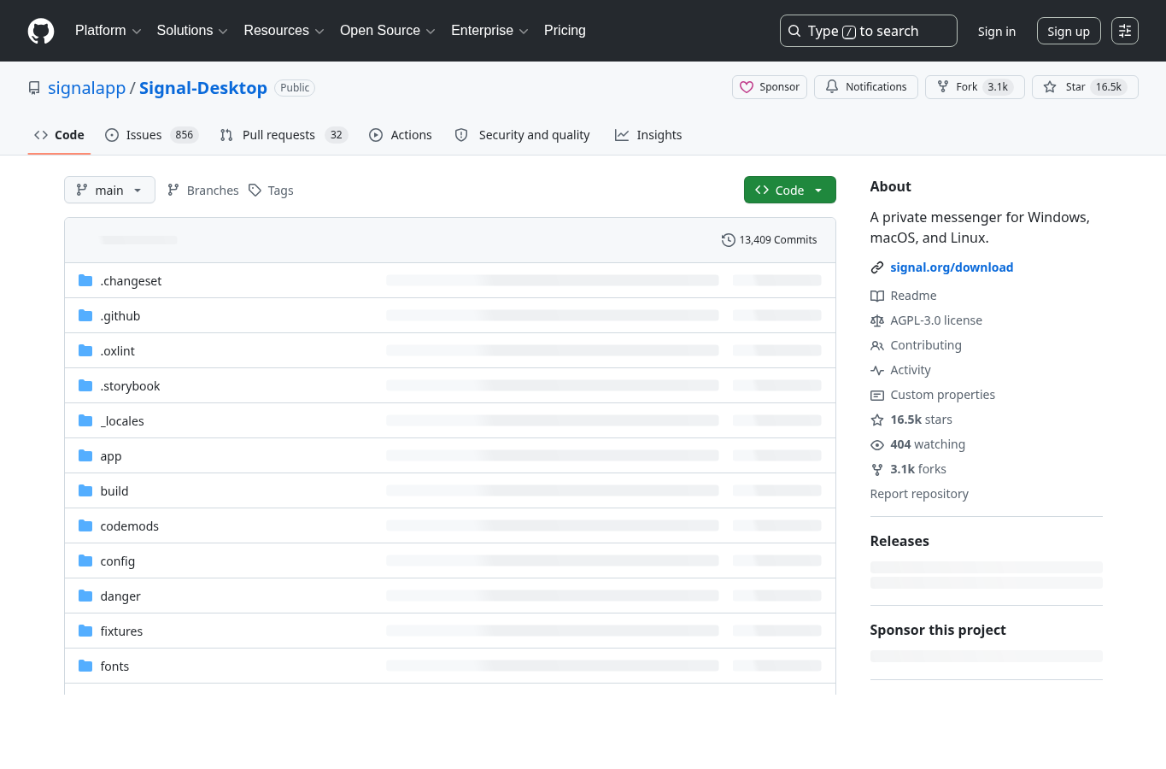The width and height of the screenshot is (1166, 769).
Task: Open the main branch selector dropdown
Action: point(109,190)
